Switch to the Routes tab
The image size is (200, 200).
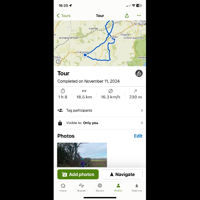click(81, 188)
